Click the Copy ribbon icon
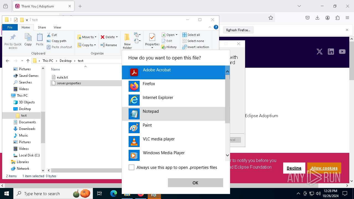The width and height of the screenshot is (354, 199). [28, 37]
